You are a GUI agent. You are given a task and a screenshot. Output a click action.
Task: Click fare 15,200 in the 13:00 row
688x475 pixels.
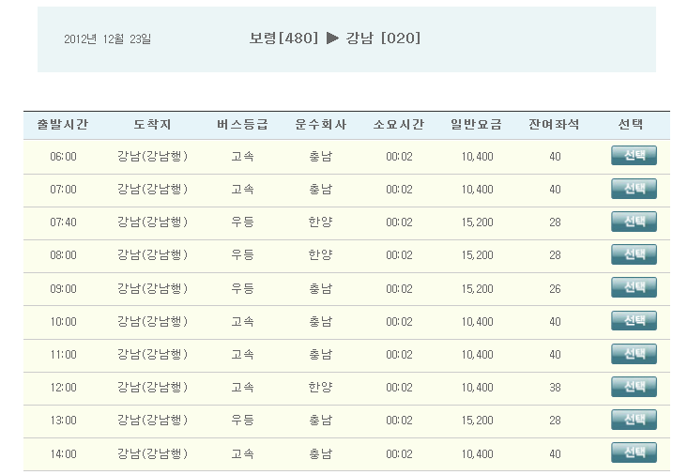477,421
